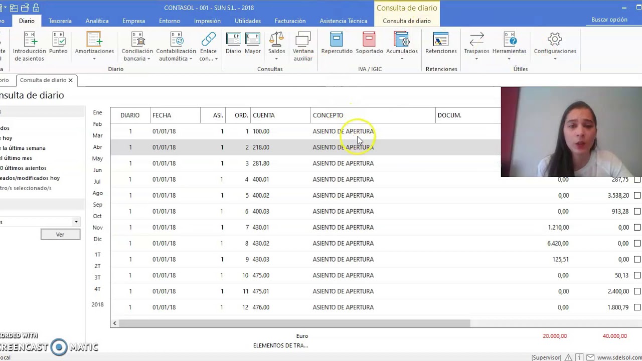Viewport: 642px width, 361px height.
Task: Switch to the Empresa ribbon tab
Action: click(133, 21)
